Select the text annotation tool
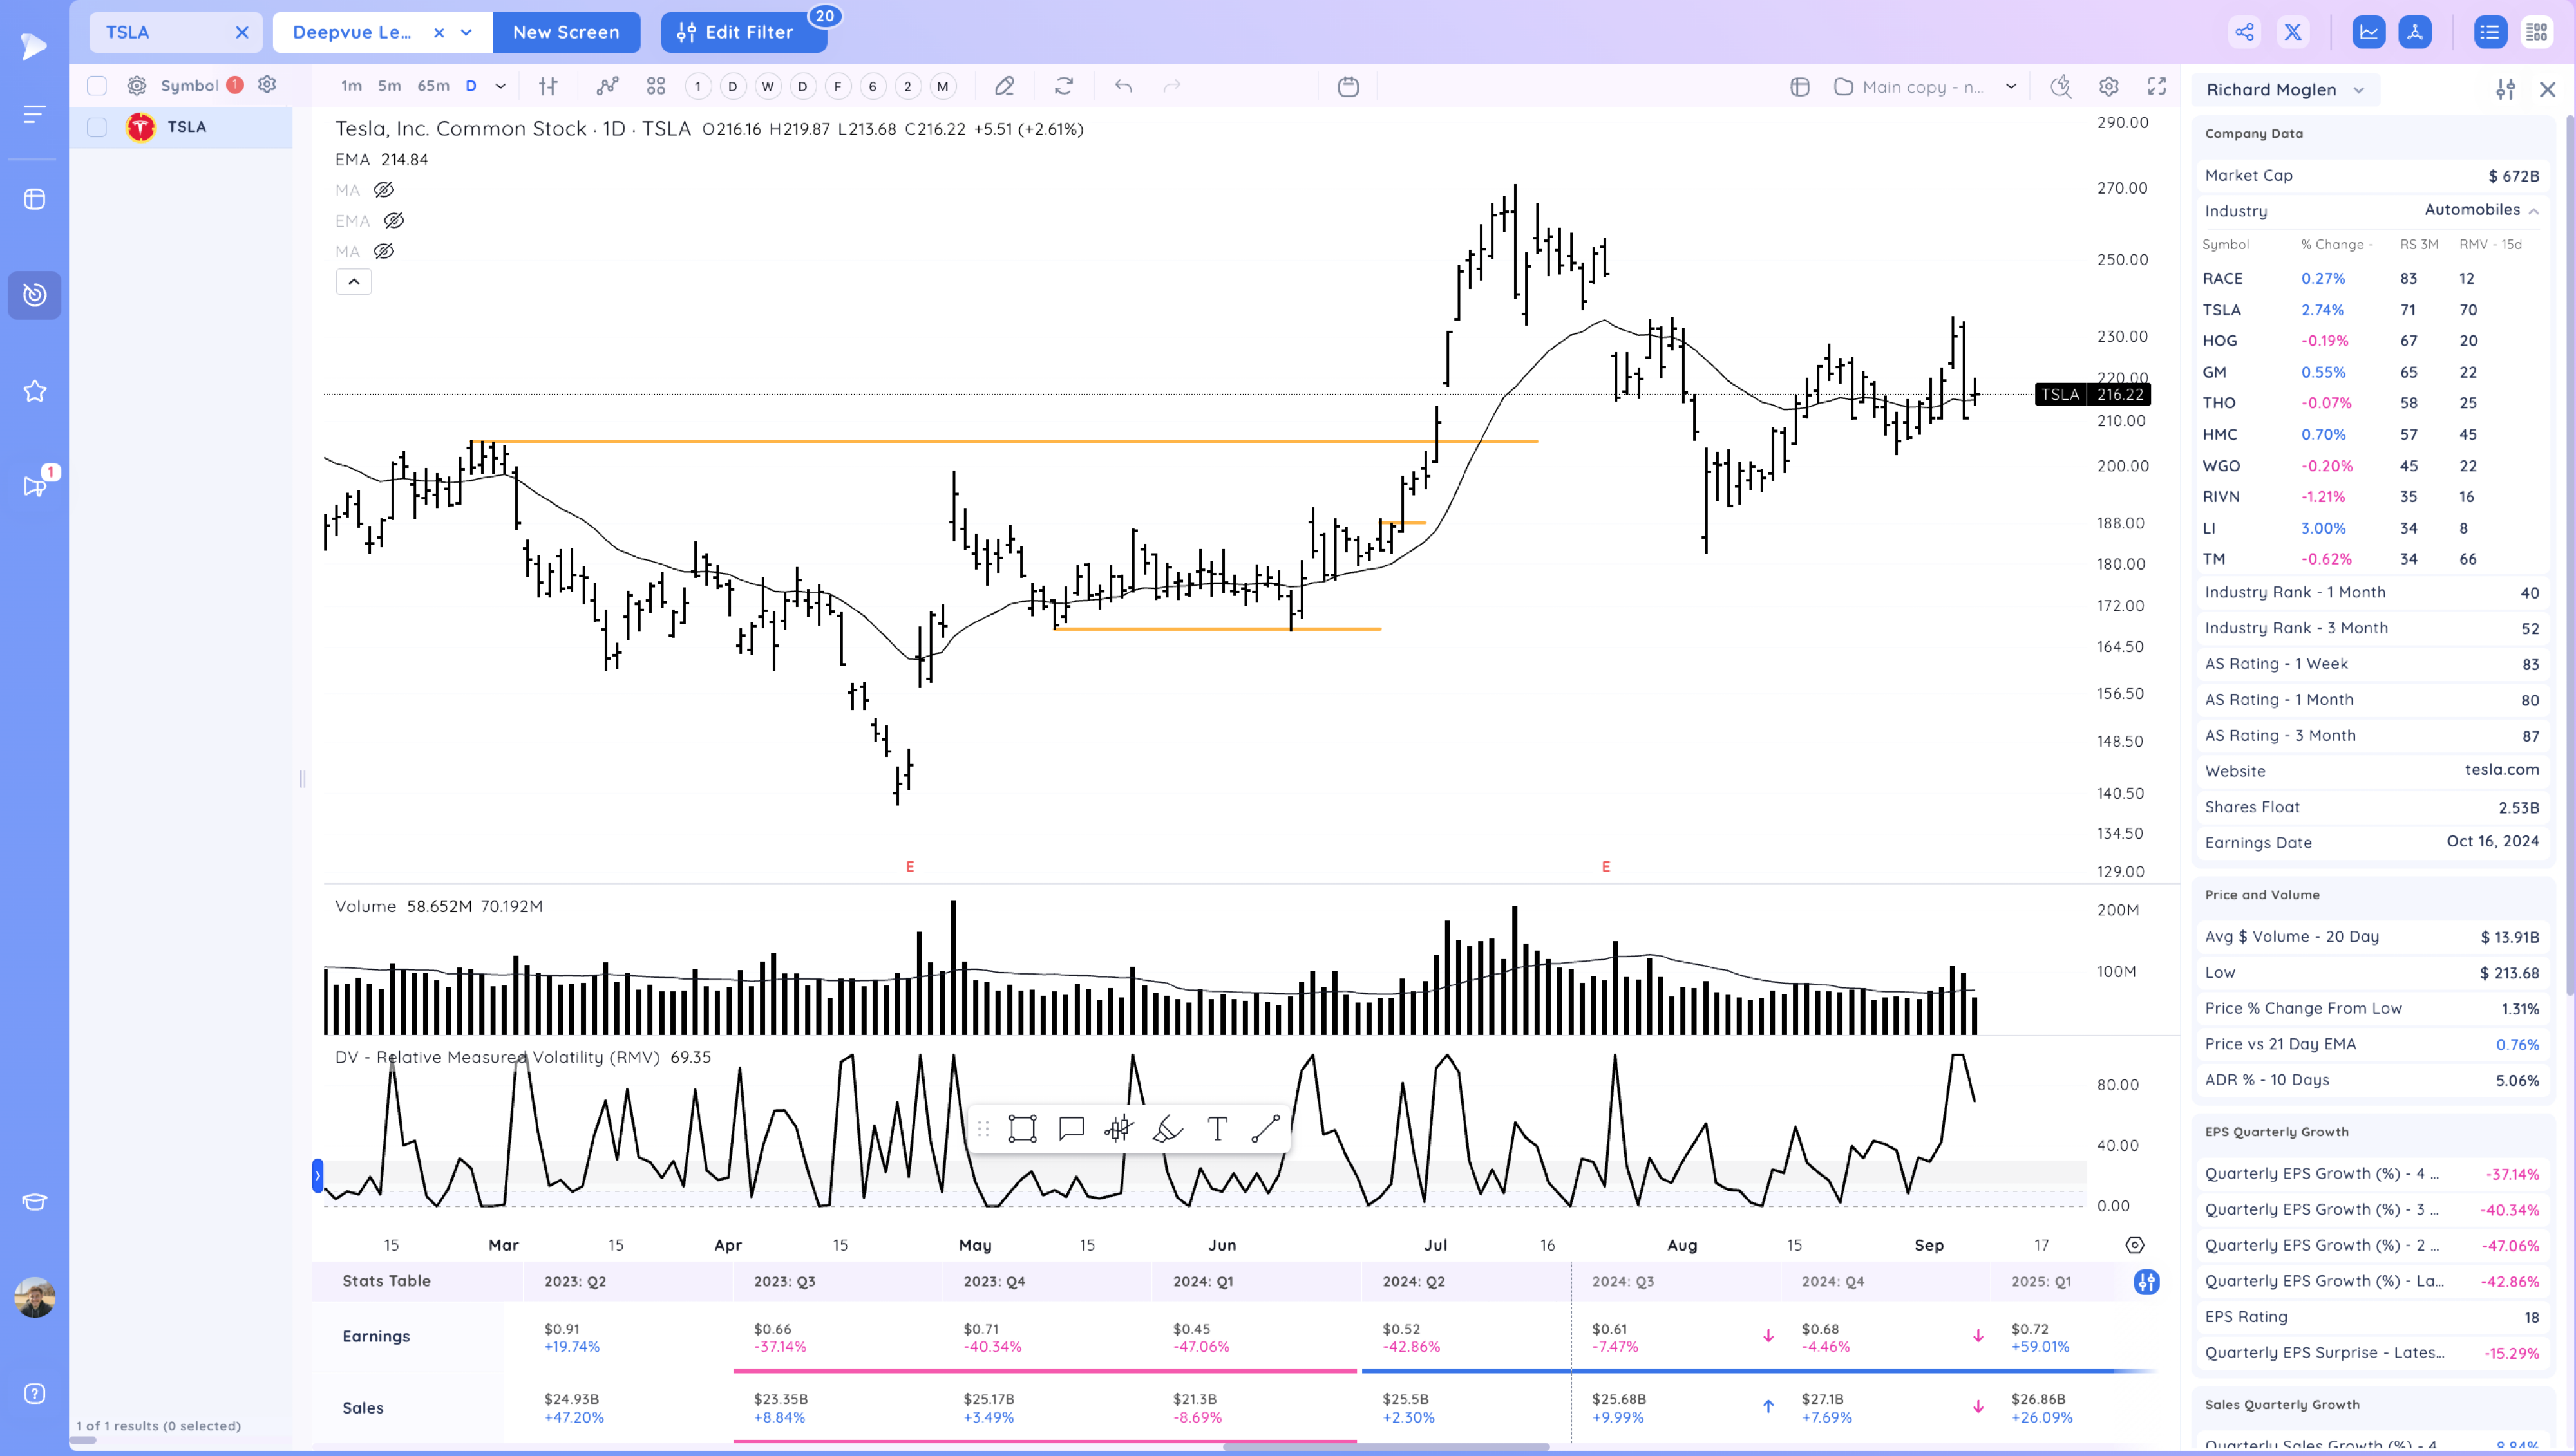Viewport: 2576px width, 1456px height. pyautogui.click(x=1217, y=1129)
